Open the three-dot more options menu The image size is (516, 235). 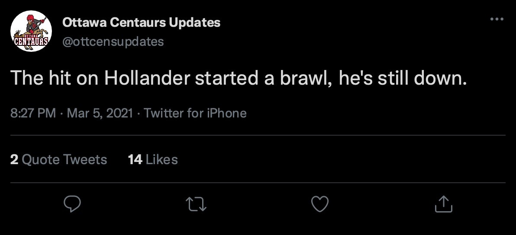496,19
